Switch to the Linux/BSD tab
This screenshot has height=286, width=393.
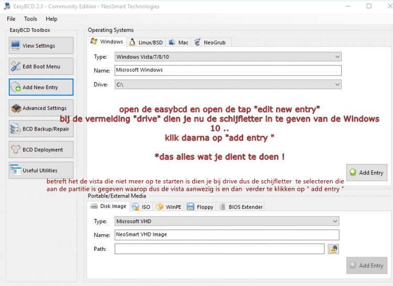[x=147, y=42]
